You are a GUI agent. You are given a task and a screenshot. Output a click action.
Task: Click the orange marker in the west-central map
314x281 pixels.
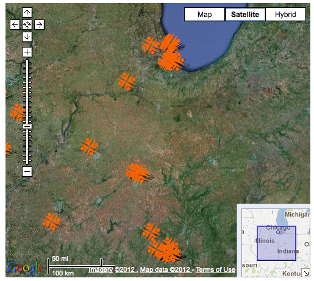(x=89, y=147)
